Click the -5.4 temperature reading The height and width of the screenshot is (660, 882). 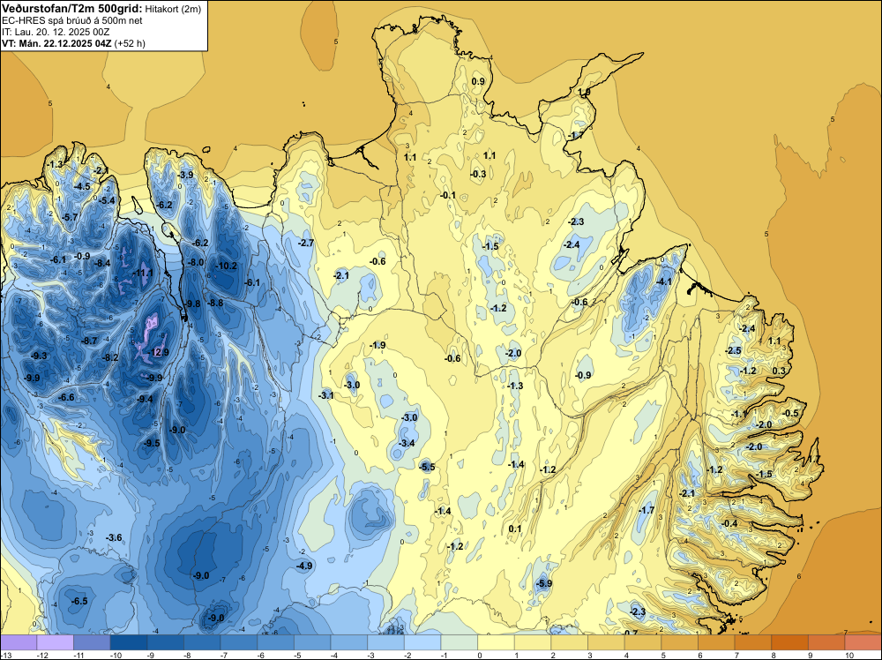click(x=107, y=200)
